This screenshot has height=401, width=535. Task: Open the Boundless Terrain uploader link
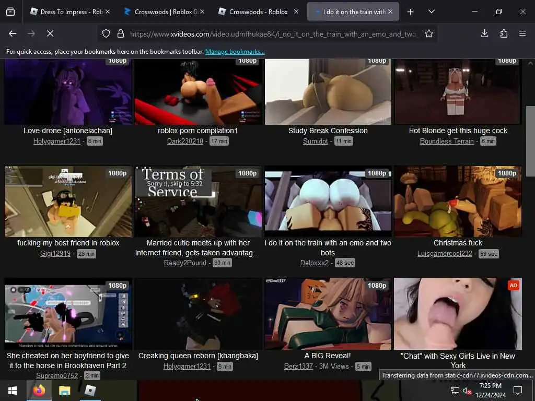[447, 141]
